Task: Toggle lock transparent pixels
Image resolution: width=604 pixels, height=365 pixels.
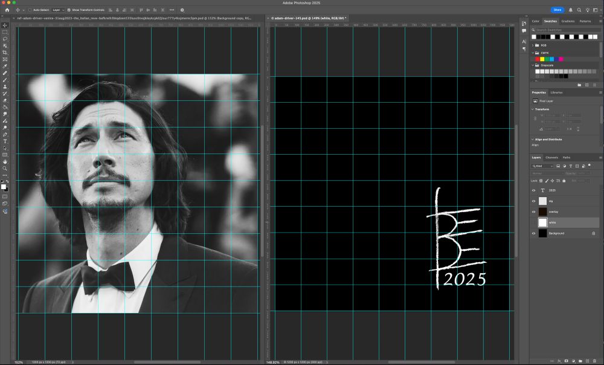Action: pyautogui.click(x=541, y=181)
